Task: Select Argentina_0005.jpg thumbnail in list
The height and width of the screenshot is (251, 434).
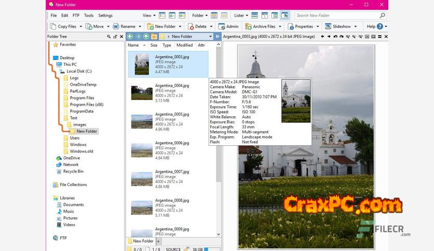Action: coord(141,121)
